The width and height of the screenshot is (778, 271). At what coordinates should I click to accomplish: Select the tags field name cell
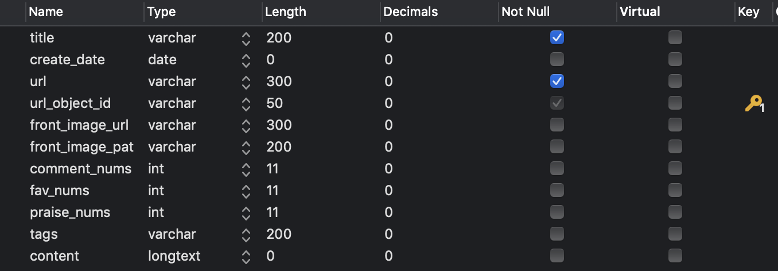[85, 234]
